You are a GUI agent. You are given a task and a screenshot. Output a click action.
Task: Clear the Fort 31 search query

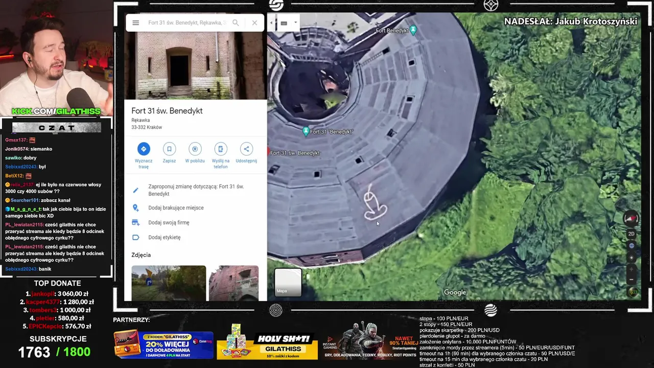coord(254,23)
